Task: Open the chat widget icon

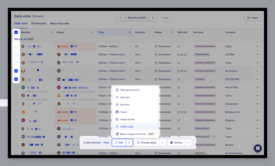Action: (x=258, y=148)
